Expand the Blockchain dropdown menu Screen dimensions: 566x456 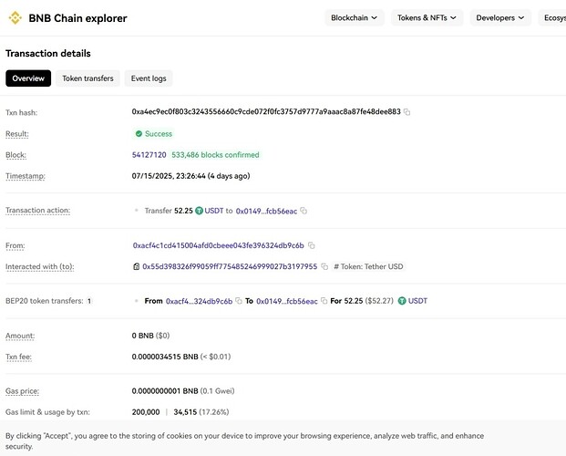coord(354,17)
